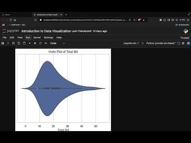Toggle the browser sidebar panel icon
Viewport: 191px width, 143px height.
pyautogui.click(x=169, y=20)
